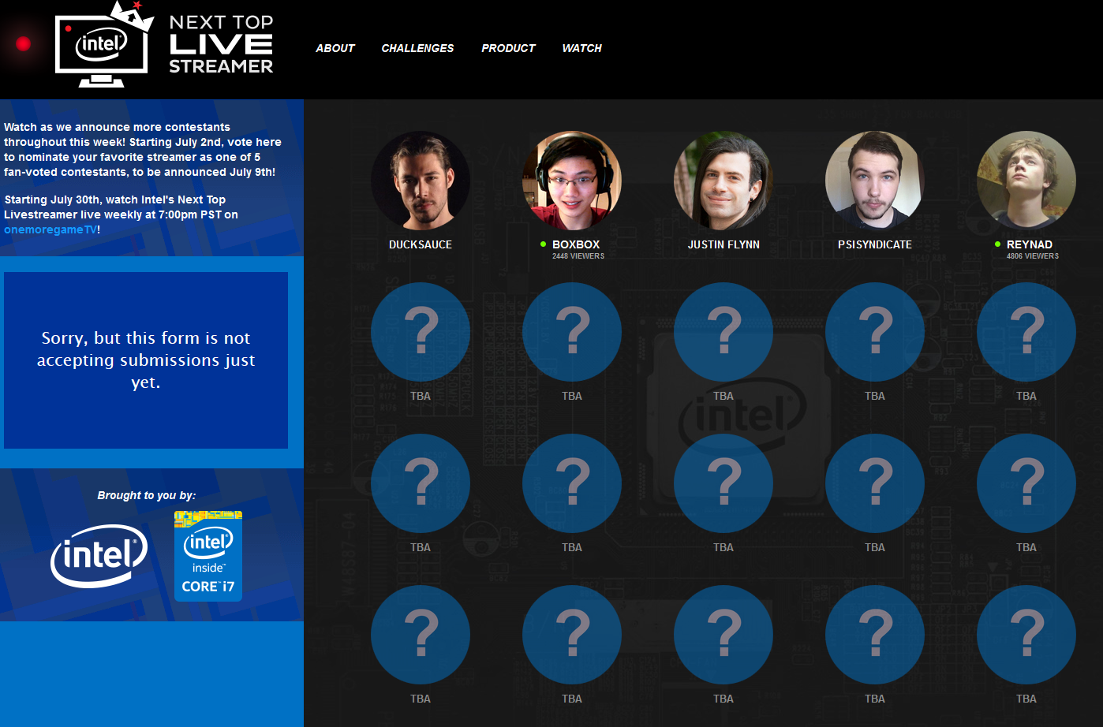The image size is (1103, 727).
Task: Click the Intel logo in the sidebar
Action: point(99,556)
